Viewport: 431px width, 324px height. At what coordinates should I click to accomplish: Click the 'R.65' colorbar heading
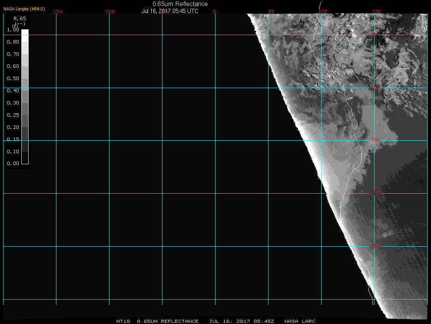click(x=20, y=18)
